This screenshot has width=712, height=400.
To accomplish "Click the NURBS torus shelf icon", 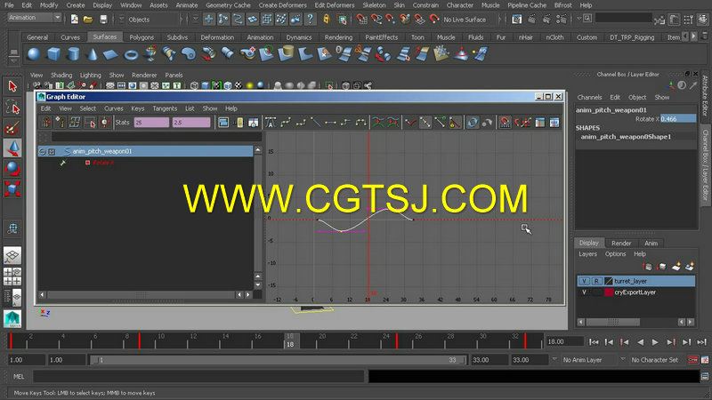I will tap(131, 55).
